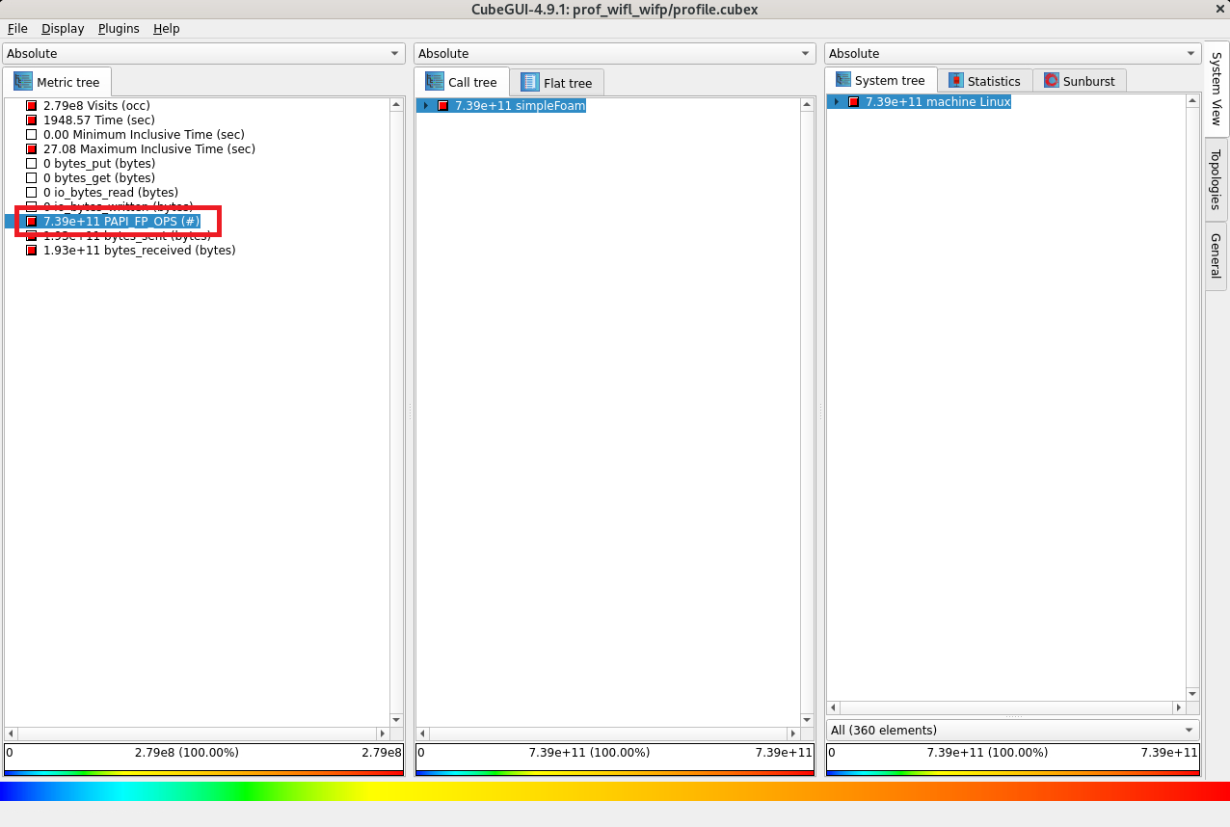Screen dimensions: 1230x827
Task: Click the rainbow color gradient bar
Action: click(x=615, y=791)
